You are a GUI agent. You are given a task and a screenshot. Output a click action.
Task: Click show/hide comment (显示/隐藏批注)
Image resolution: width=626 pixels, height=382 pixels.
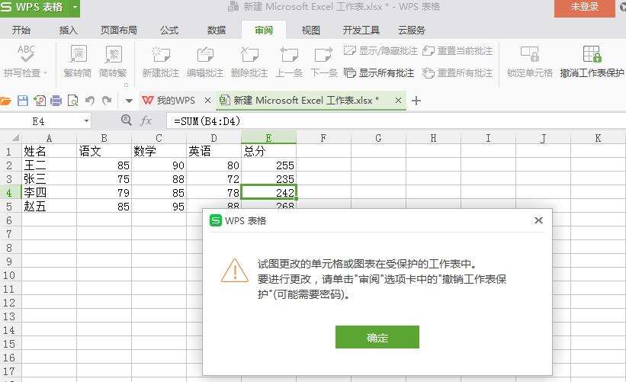(x=380, y=50)
